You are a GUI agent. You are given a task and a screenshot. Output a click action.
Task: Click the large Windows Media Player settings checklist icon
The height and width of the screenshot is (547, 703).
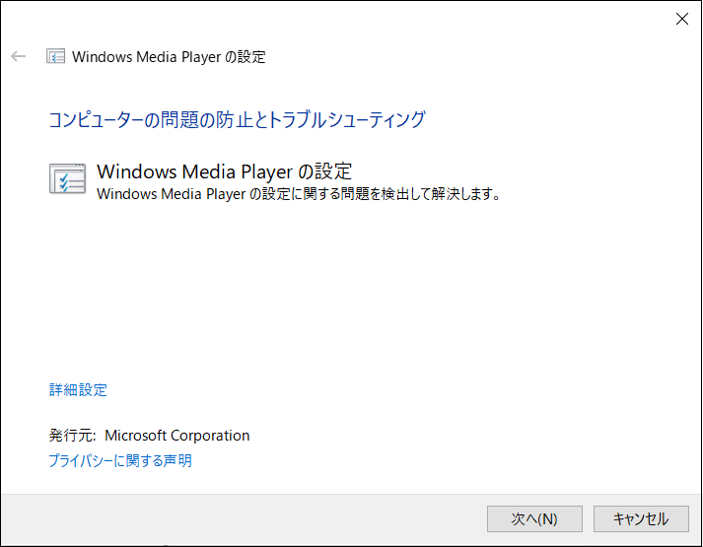click(x=67, y=178)
